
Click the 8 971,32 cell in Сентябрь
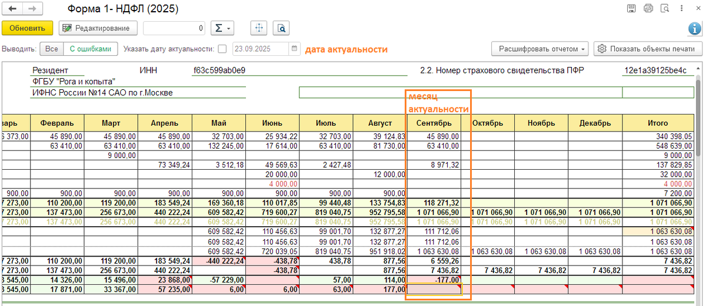[434, 164]
